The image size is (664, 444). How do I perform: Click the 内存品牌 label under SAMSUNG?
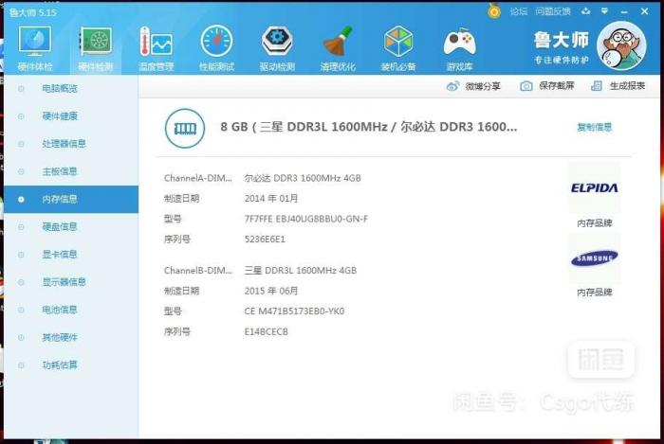(x=594, y=293)
